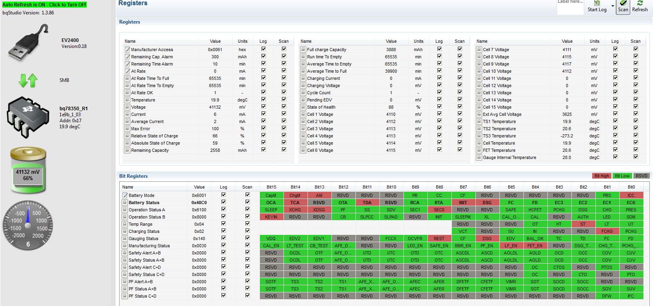Open the Start Log dropdown arrow
Screen dimensions: 653x306
(613, 6)
